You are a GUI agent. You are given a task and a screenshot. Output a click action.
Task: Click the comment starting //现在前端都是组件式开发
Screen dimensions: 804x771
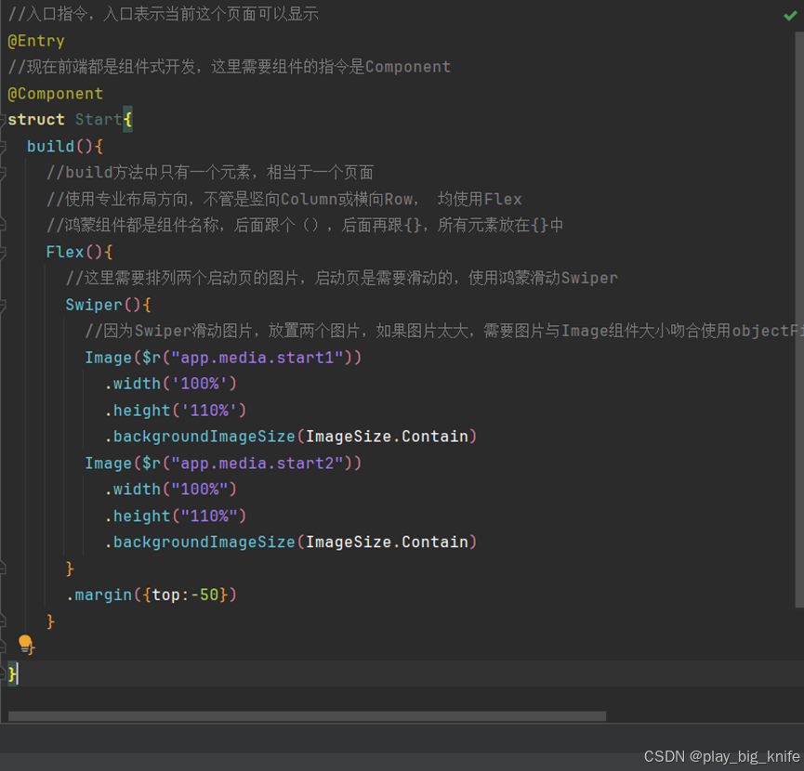pyautogui.click(x=230, y=67)
